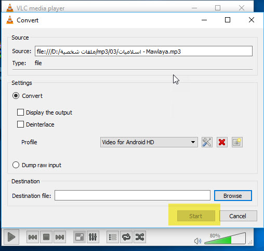
Task: Click the Start button
Action: click(196, 216)
